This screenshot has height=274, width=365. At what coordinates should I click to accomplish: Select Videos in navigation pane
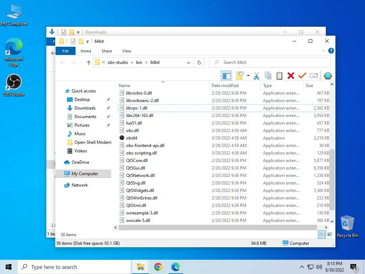point(81,151)
